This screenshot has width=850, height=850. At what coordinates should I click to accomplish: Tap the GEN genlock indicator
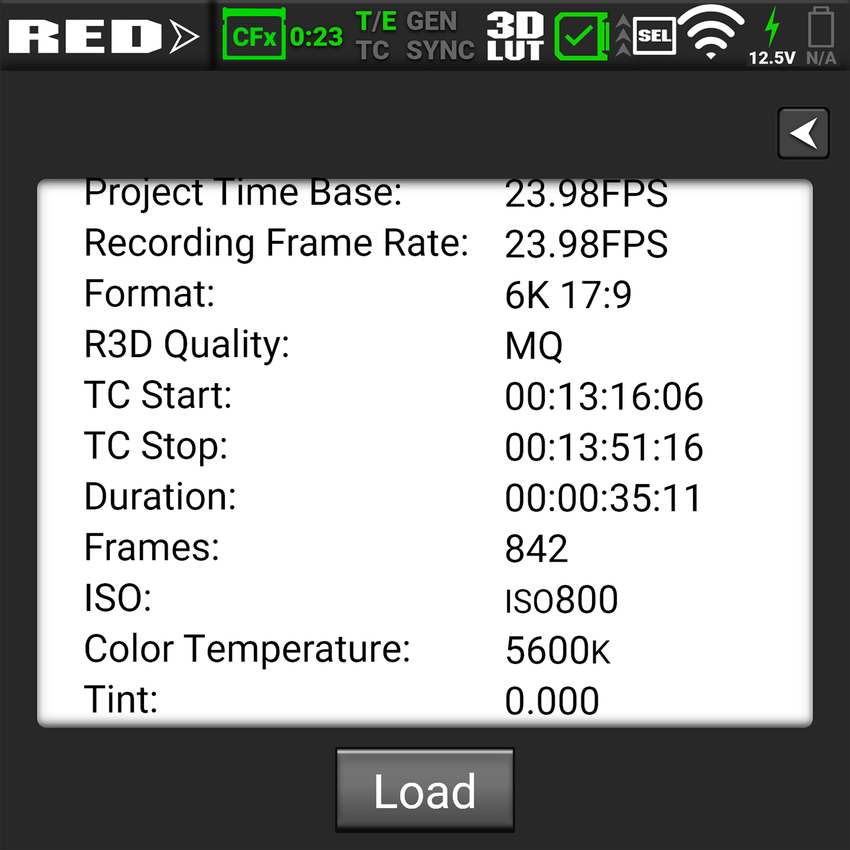coord(431,22)
